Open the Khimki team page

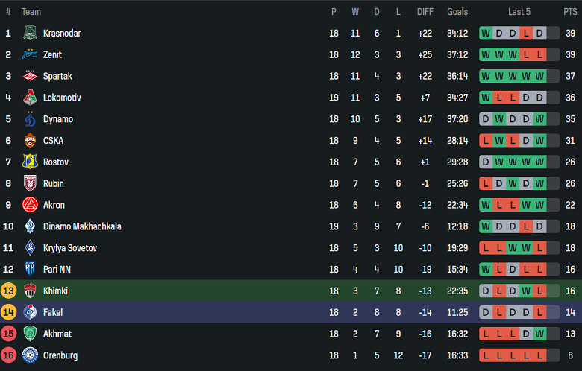(x=56, y=291)
